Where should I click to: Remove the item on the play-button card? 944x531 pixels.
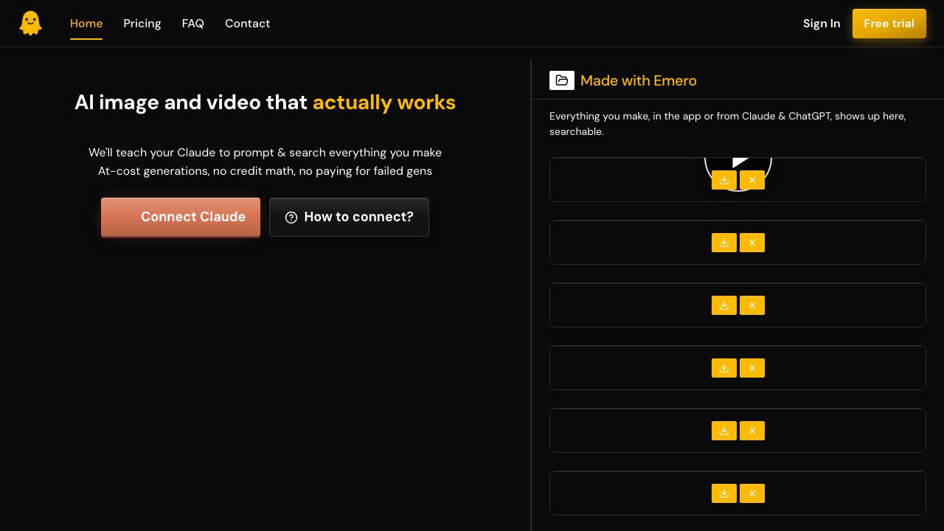[752, 180]
